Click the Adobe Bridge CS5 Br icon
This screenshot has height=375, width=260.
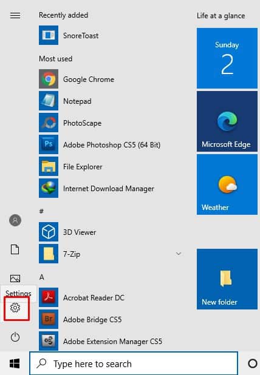(49, 319)
